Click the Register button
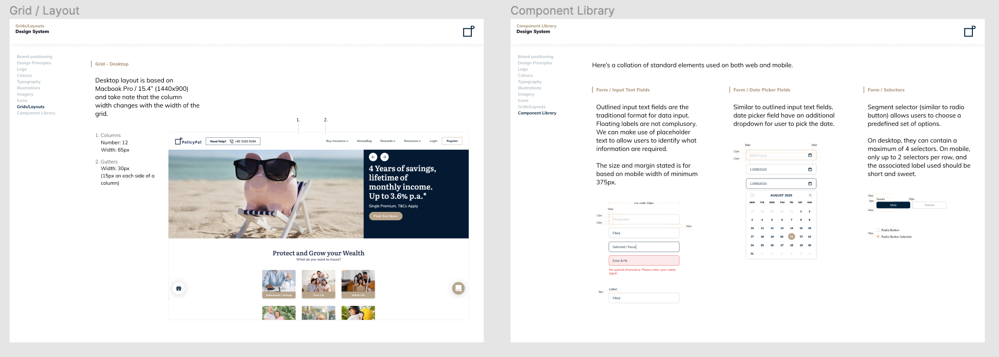 [x=452, y=141]
